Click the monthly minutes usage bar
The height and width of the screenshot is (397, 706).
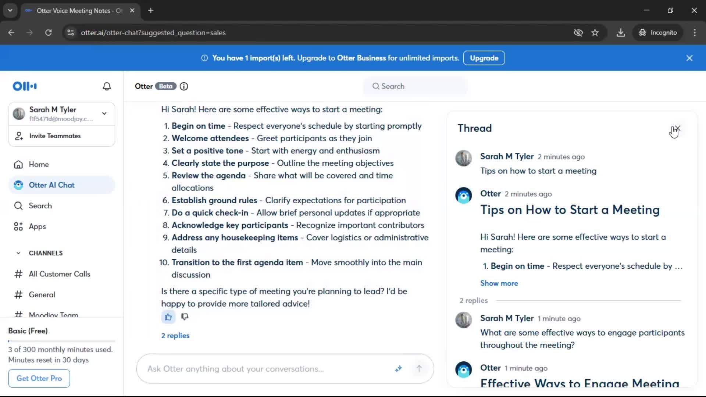(x=61, y=341)
